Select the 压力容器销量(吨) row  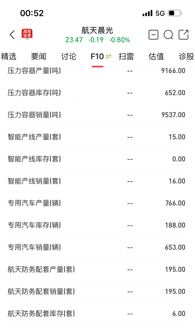[x=97, y=115]
